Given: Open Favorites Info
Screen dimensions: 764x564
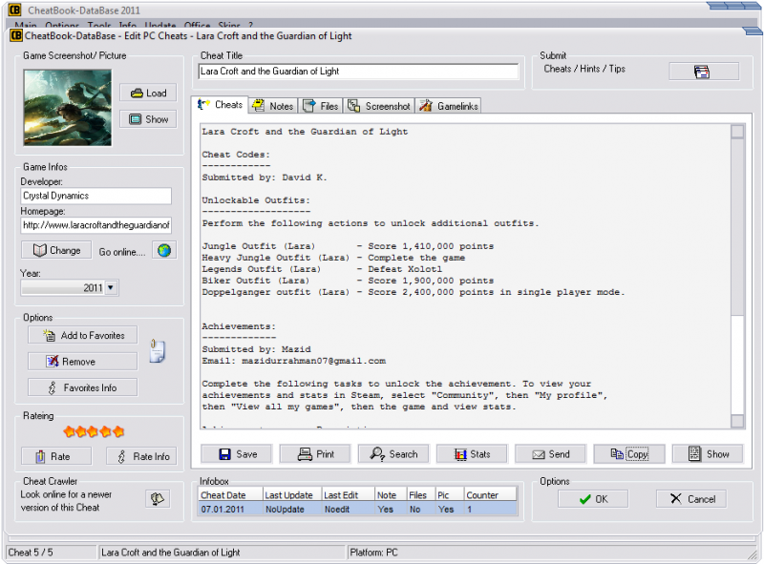Looking at the screenshot, I should coord(83,388).
